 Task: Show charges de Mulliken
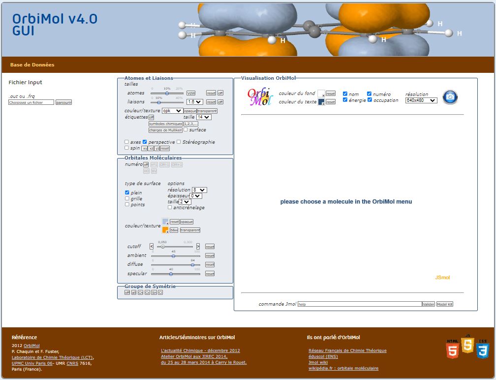tap(165, 130)
